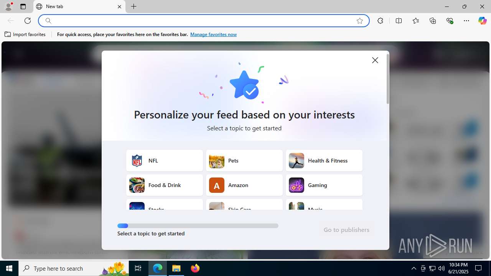The image size is (491, 276).
Task: Select the NFL topic
Action: (165, 161)
